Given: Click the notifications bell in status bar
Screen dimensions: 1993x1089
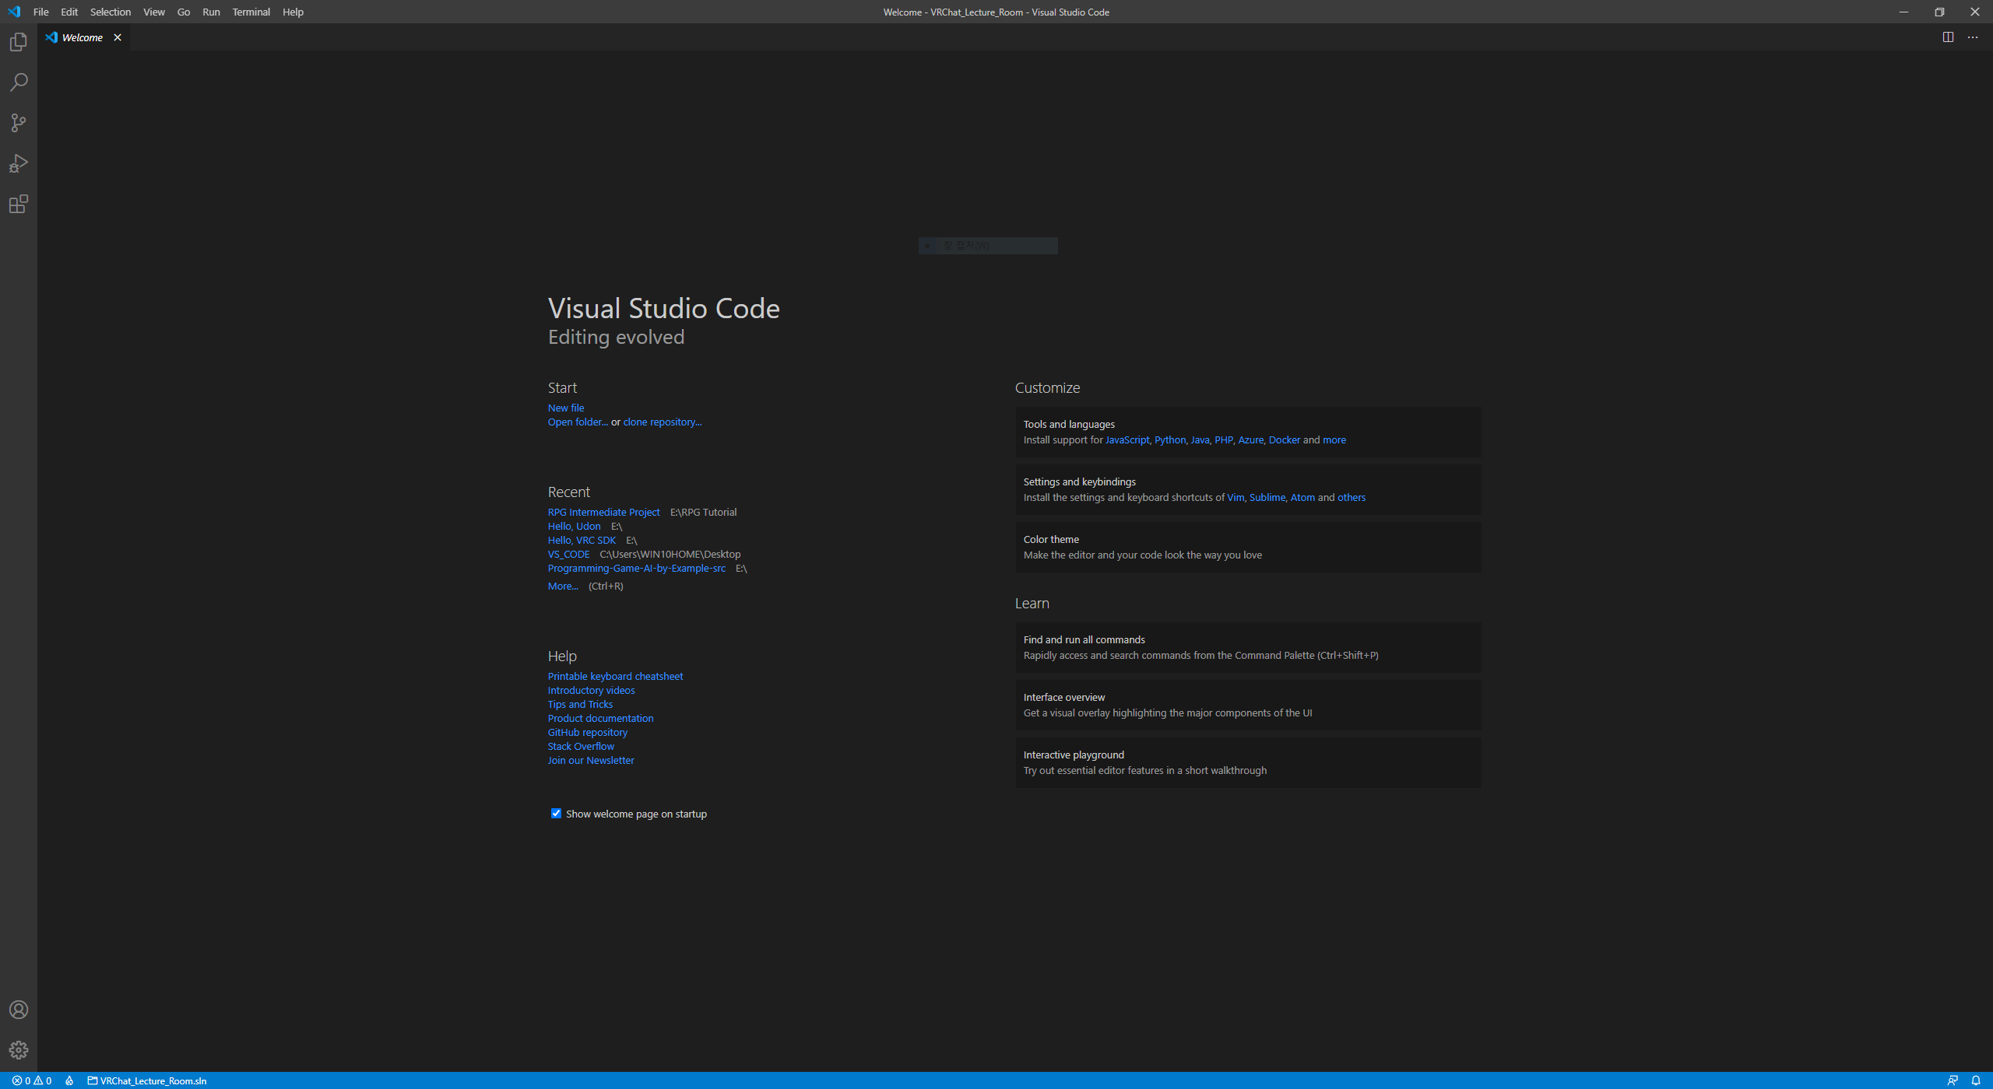Looking at the screenshot, I should click(x=1975, y=1080).
